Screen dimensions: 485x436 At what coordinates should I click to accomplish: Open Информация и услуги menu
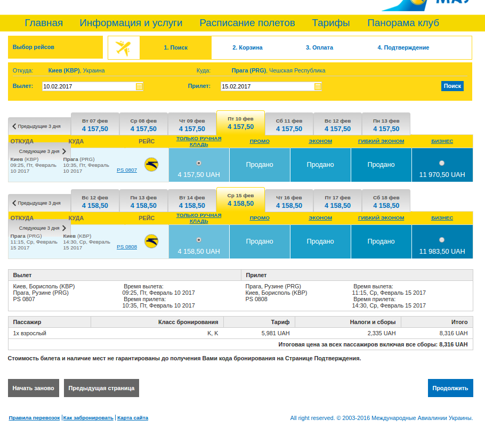click(131, 23)
